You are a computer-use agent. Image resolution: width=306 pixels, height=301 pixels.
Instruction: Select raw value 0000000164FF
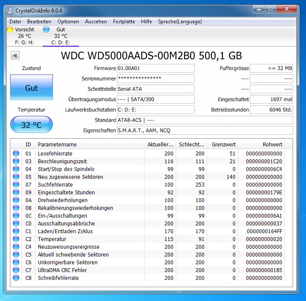coord(265,231)
